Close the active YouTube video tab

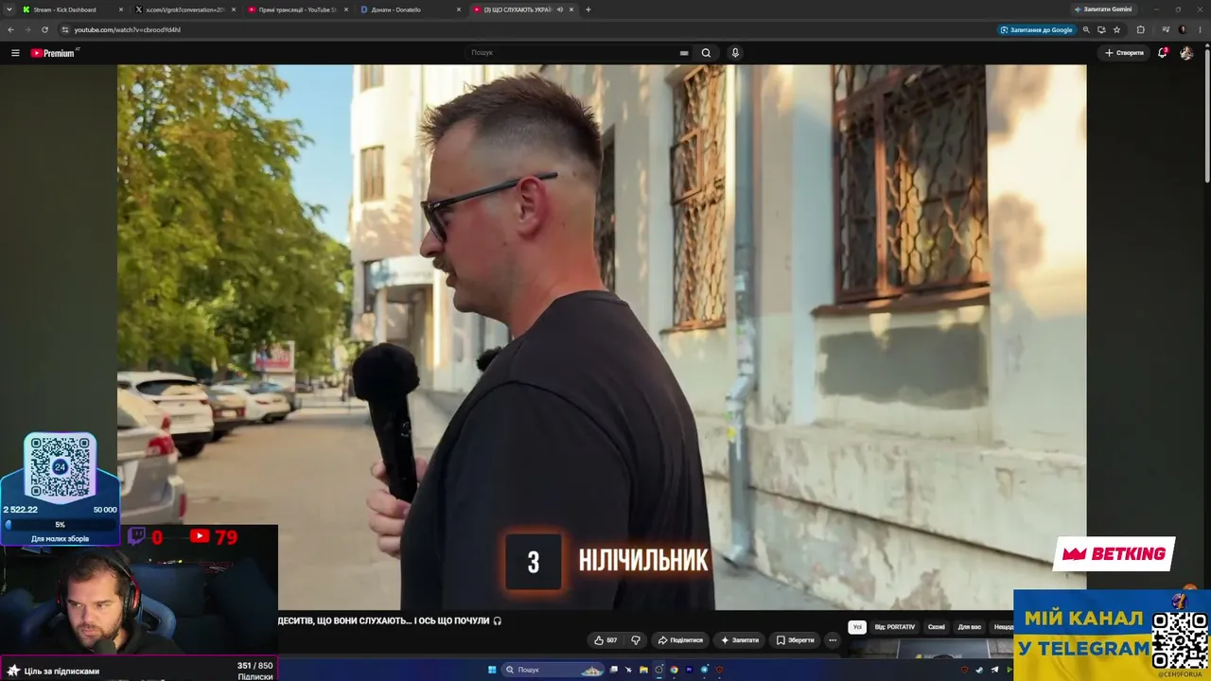click(x=571, y=9)
